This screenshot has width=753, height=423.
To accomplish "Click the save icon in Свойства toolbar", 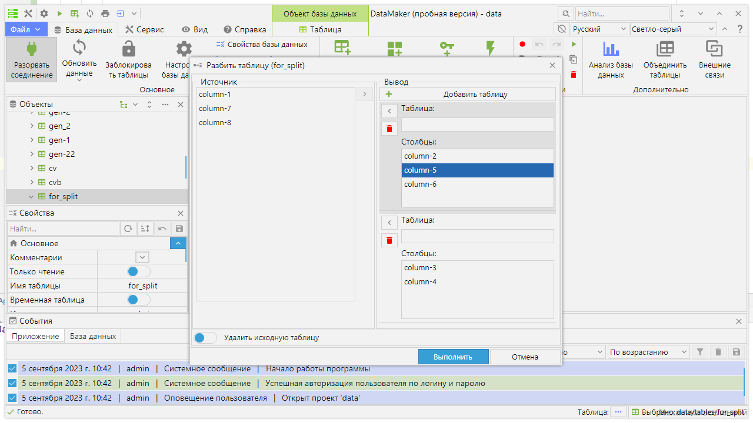I will tap(179, 229).
